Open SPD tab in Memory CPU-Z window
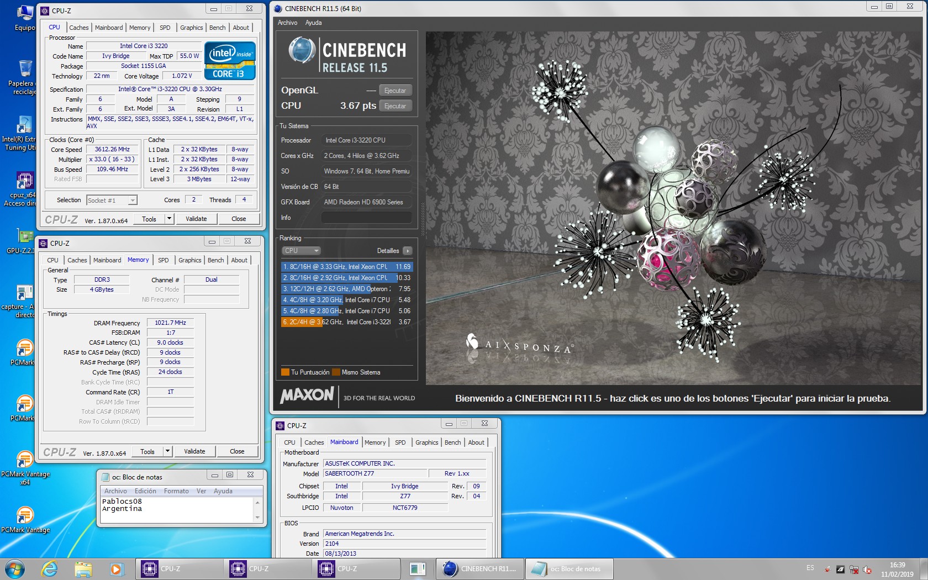Screen dimensions: 928x580 pyautogui.click(x=164, y=260)
